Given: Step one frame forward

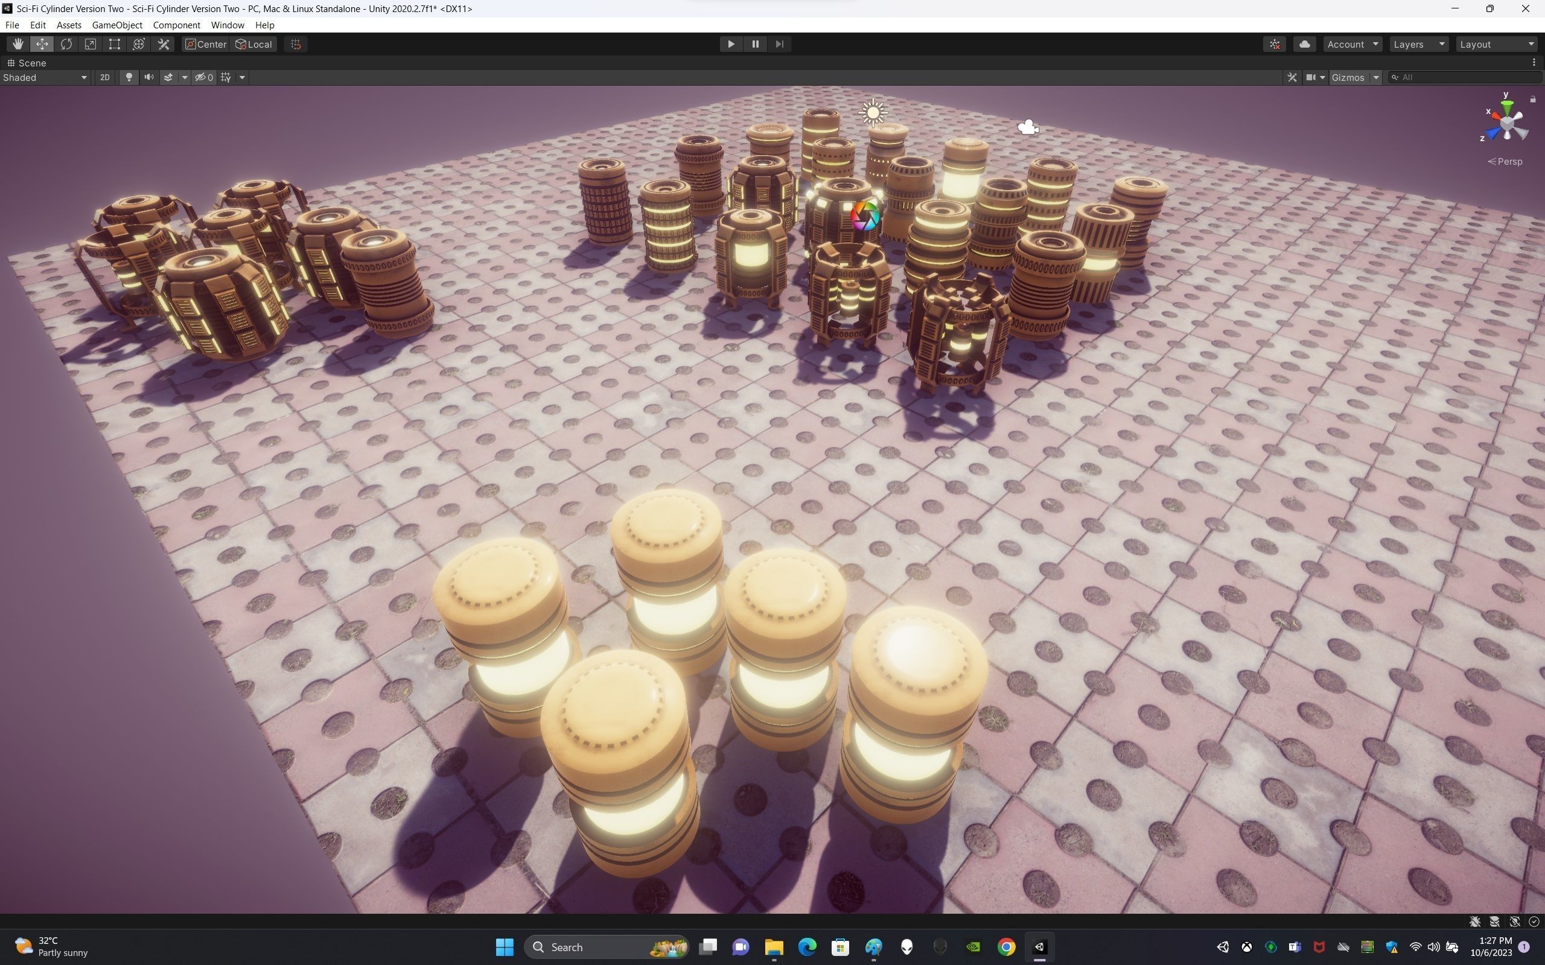Looking at the screenshot, I should pyautogui.click(x=780, y=44).
